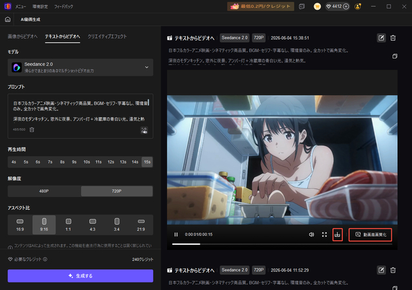Click the app logo icon in title bar

8,6
